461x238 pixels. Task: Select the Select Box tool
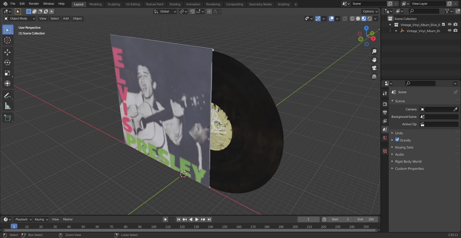click(7, 30)
